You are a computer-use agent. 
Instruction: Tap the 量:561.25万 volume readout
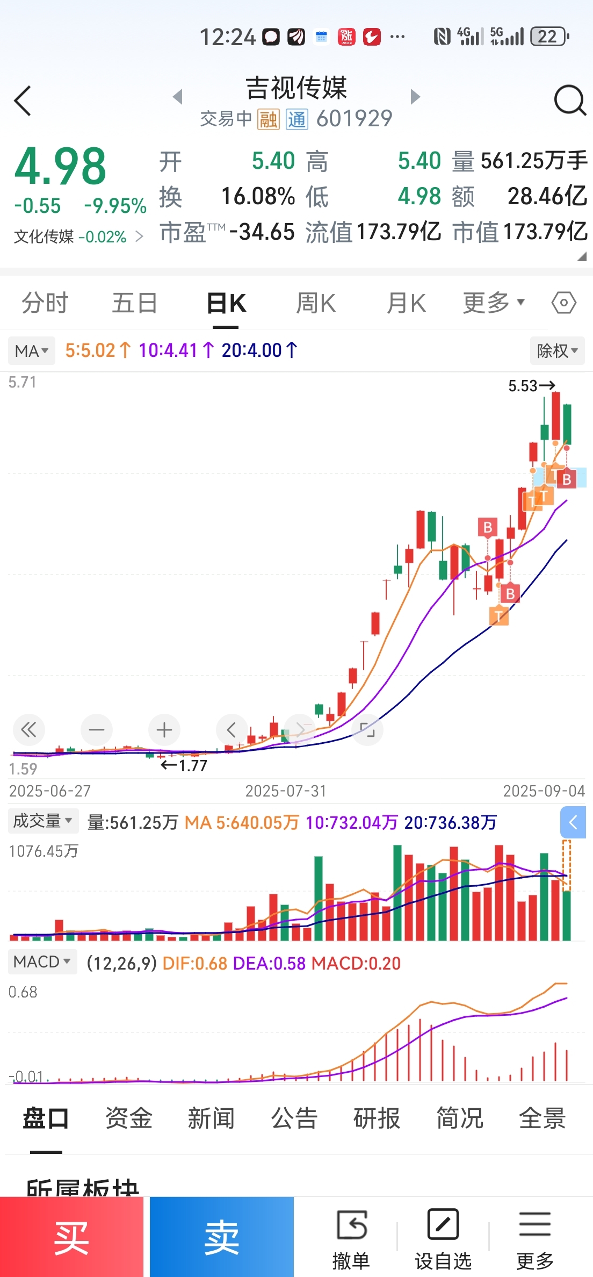[133, 822]
